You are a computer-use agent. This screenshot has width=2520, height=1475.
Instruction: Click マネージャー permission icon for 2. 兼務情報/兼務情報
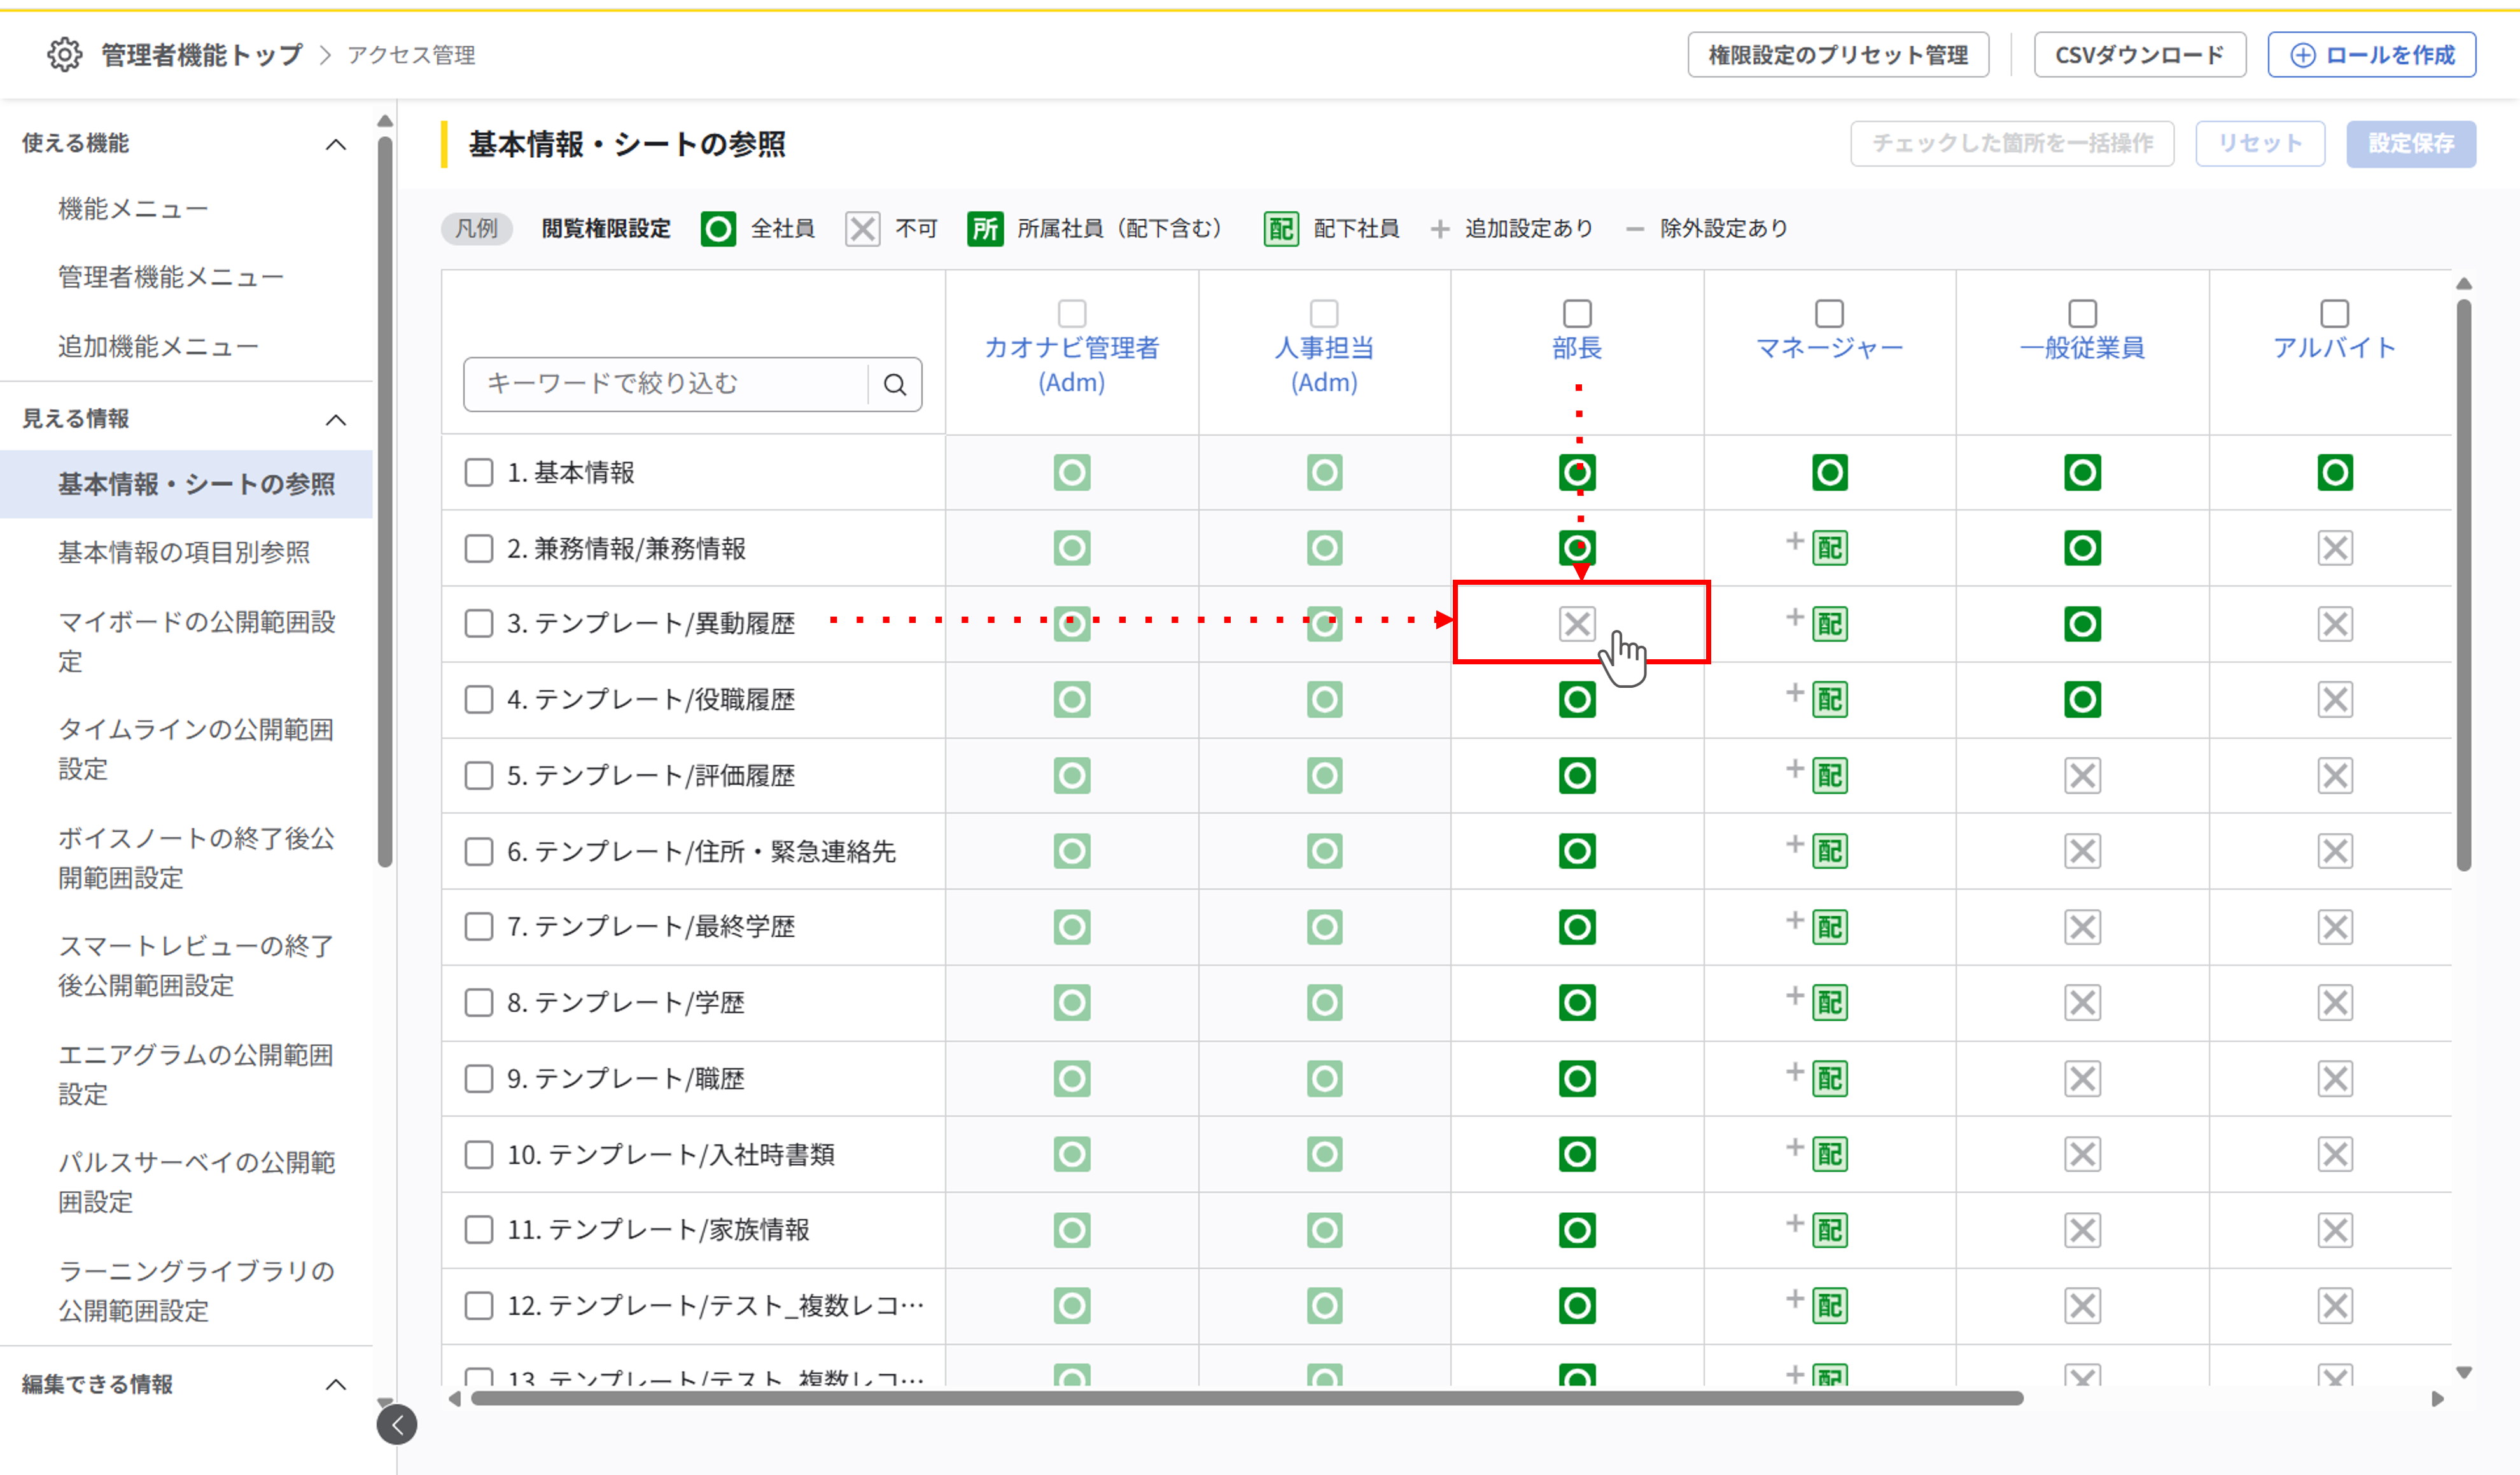pyautogui.click(x=1830, y=548)
